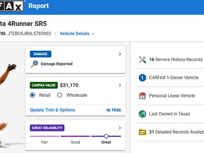
Task: Click the Good reliability label
Action: tap(75, 142)
